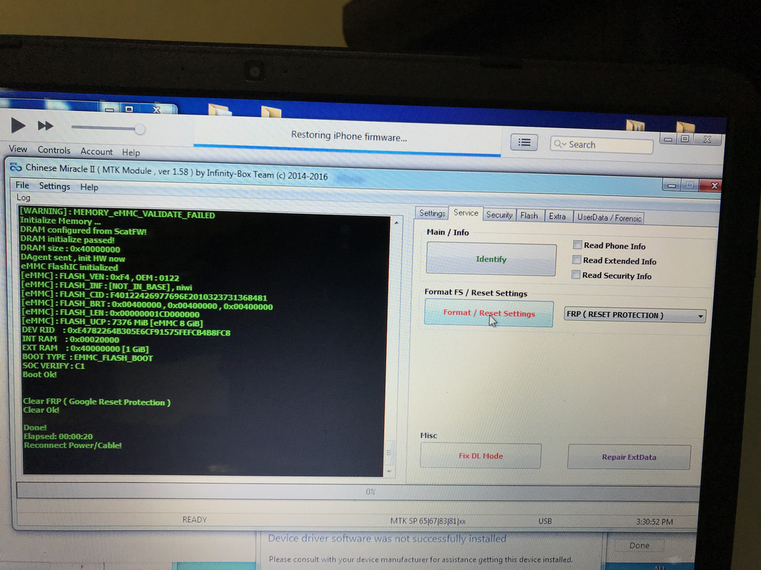Open iTunes Controls menu
761x570 pixels.
click(54, 150)
